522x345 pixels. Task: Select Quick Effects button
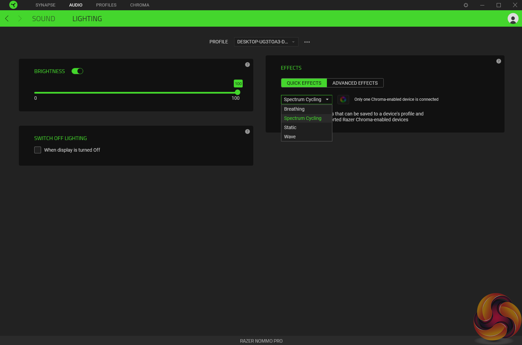[x=304, y=83]
